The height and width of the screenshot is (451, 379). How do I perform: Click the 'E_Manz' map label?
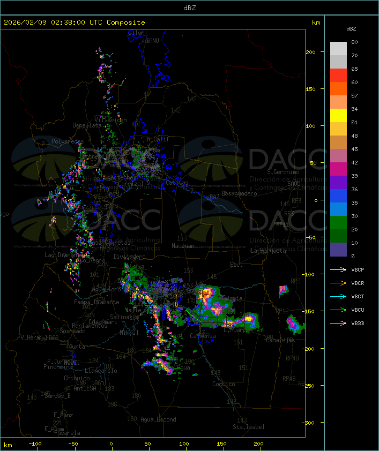[63, 415]
